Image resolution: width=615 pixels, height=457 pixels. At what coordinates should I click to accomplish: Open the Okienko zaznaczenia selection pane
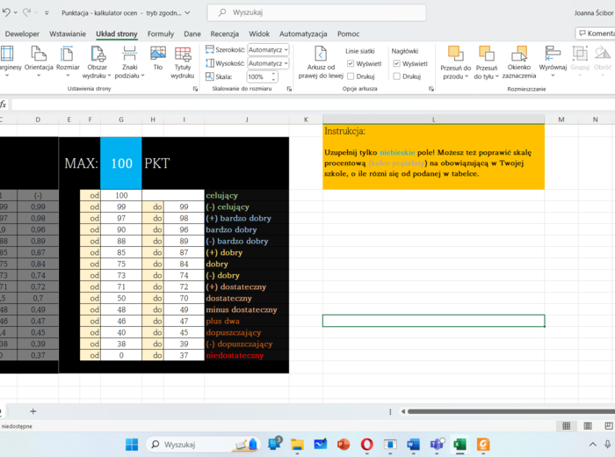(519, 60)
